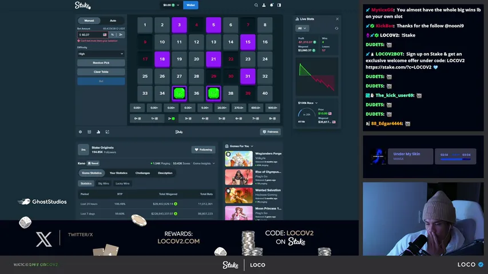The image size is (488, 274).
Task: Click the GhostStudios logo
Action: [x=42, y=202]
